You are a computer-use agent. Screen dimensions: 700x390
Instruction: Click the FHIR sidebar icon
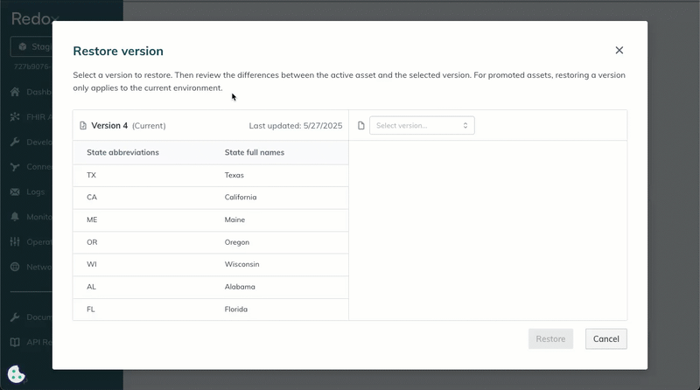tap(15, 116)
